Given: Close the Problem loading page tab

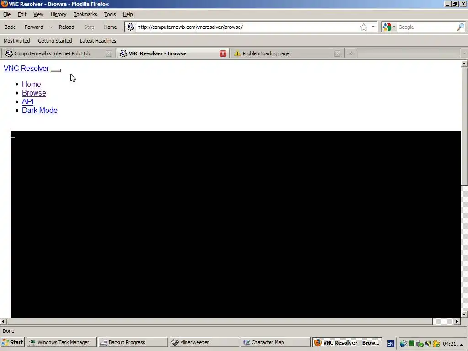Looking at the screenshot, I should pos(337,53).
